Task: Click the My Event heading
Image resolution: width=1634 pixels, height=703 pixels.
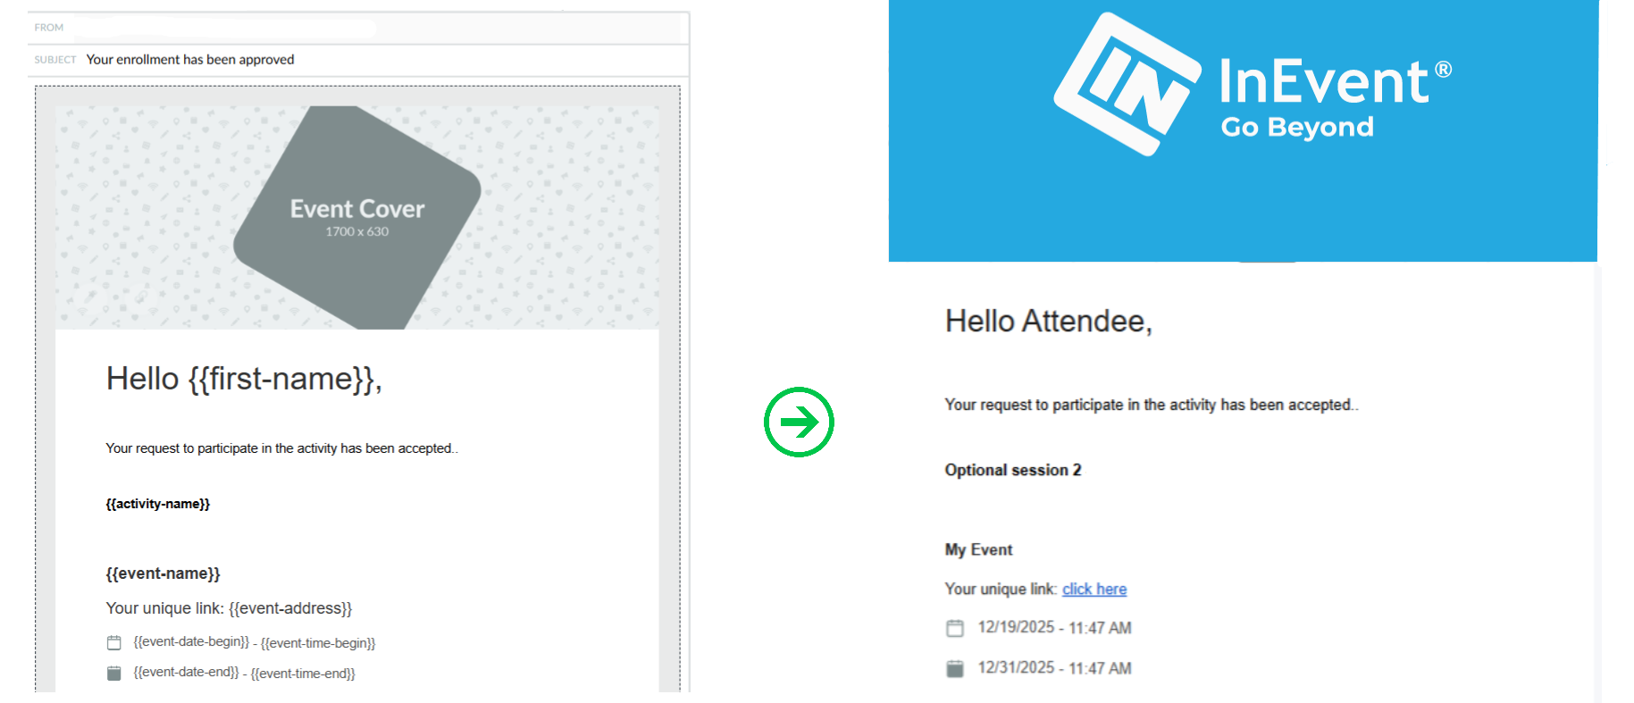Action: click(x=978, y=549)
